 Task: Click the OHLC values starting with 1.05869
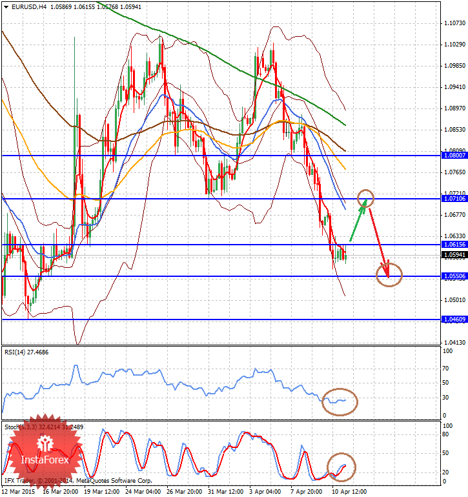pos(96,6)
